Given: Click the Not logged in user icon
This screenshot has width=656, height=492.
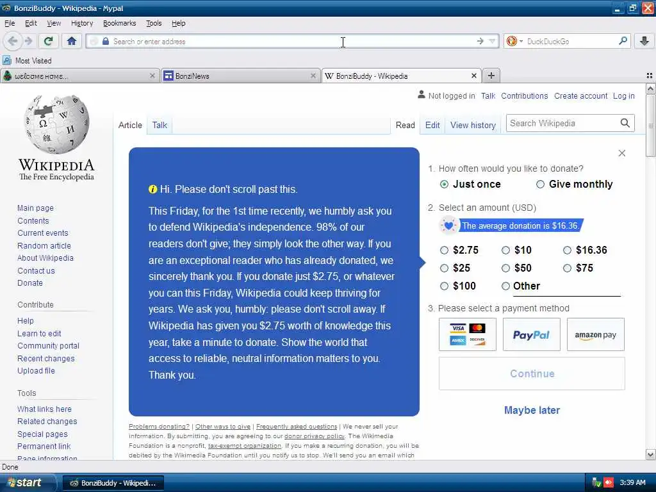Looking at the screenshot, I should pos(422,95).
